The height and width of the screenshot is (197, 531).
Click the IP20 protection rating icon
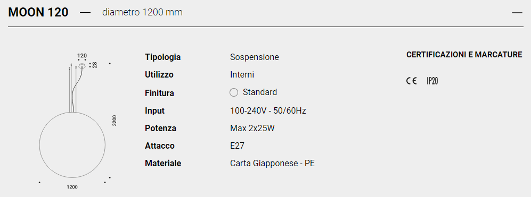[432, 81]
